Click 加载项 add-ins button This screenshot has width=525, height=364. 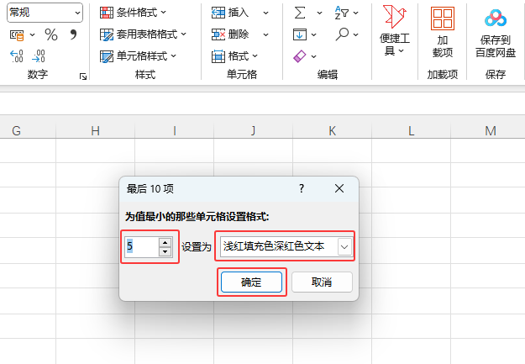(443, 32)
